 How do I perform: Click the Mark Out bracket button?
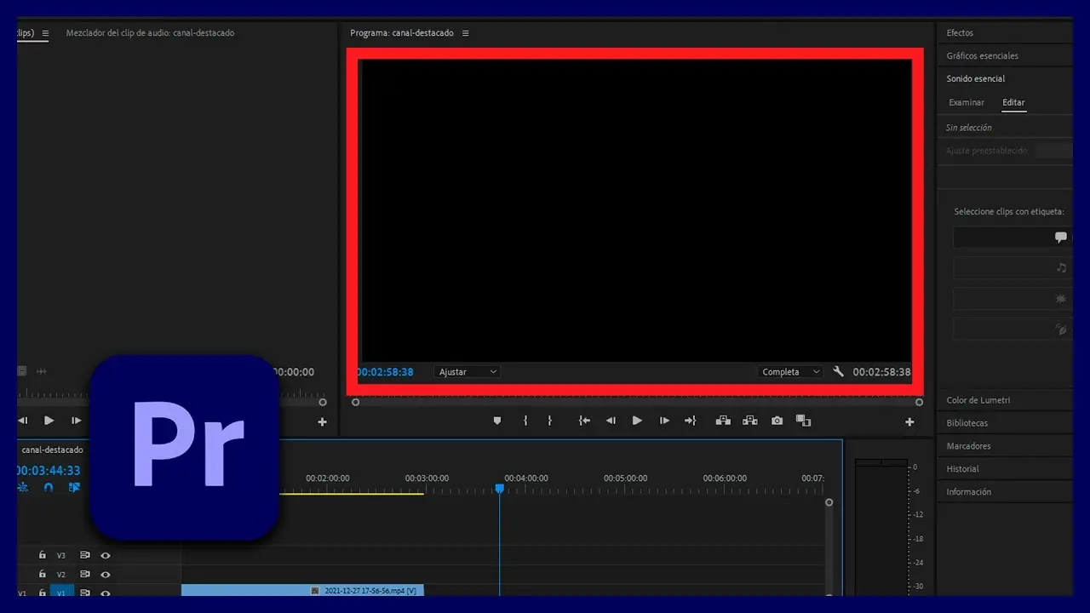tap(549, 421)
